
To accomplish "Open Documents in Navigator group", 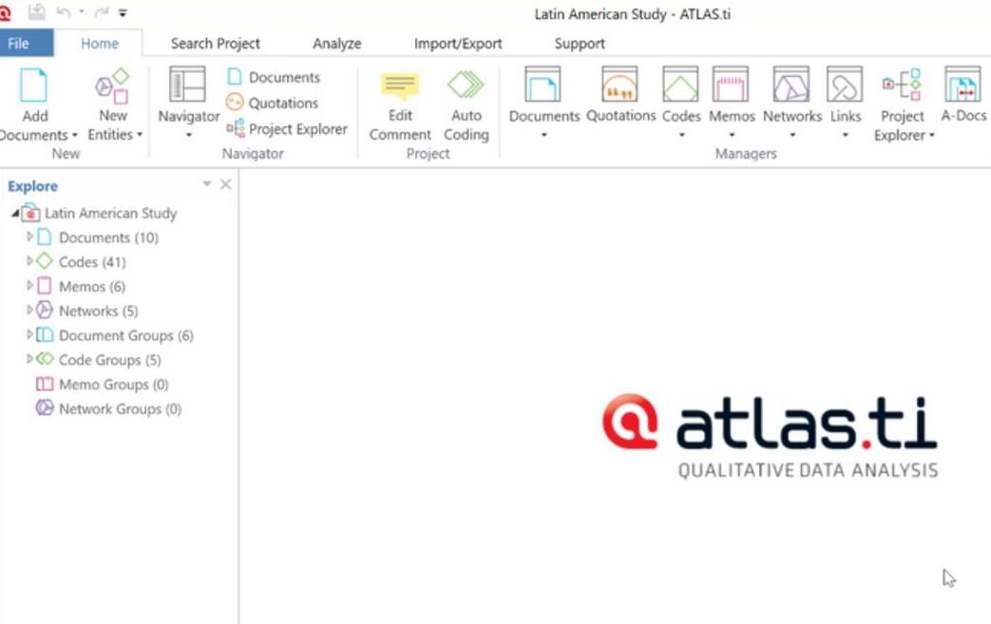I will tap(273, 77).
